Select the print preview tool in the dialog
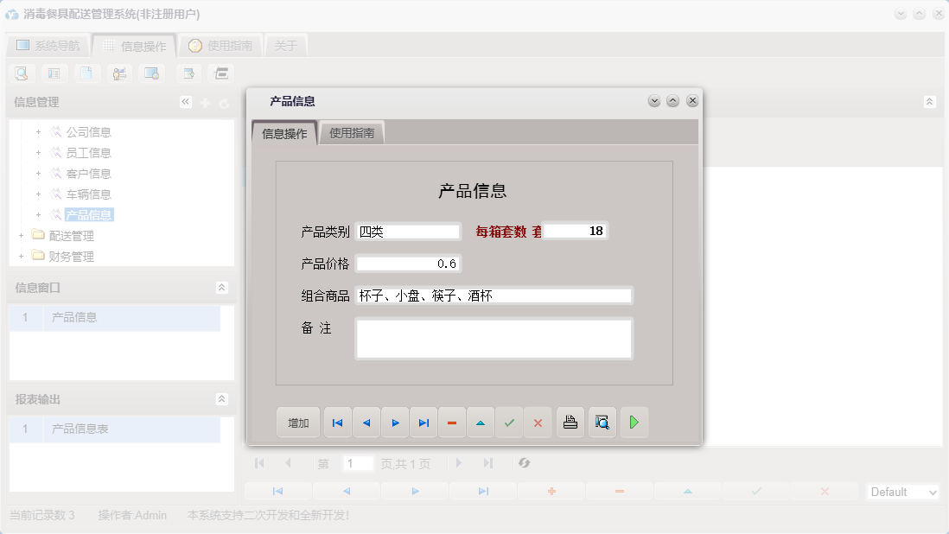 coord(602,422)
